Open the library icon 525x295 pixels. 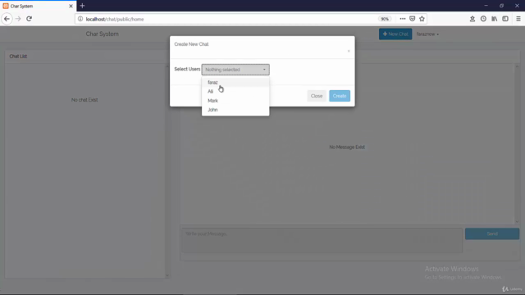pyautogui.click(x=494, y=19)
